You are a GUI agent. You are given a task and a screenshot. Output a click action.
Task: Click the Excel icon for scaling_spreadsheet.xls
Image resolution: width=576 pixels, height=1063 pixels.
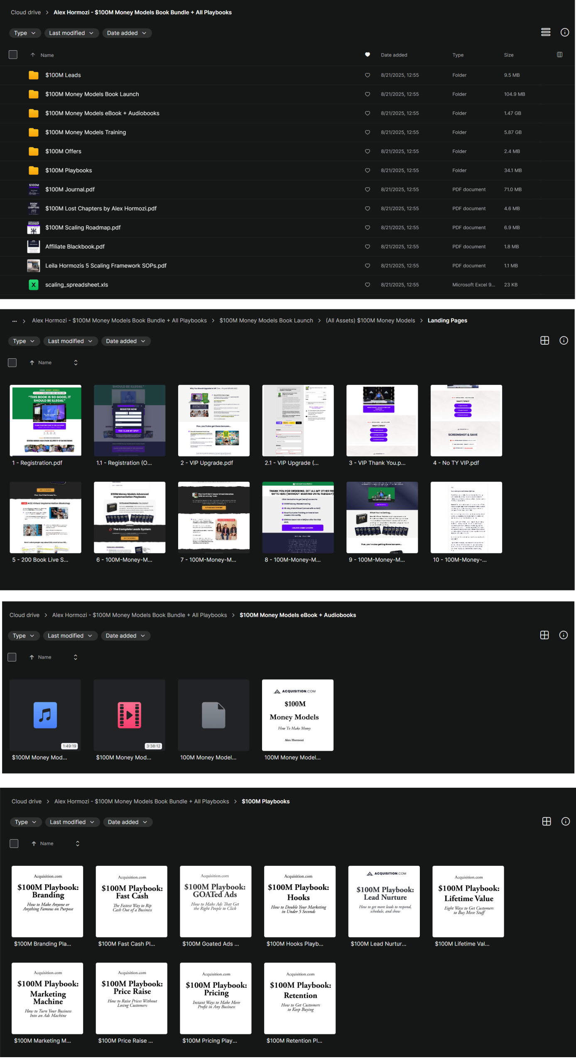34,284
